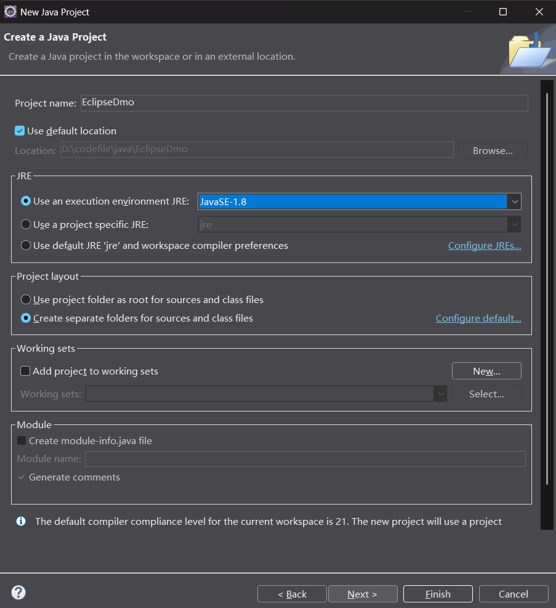Click the Module name field

(305, 459)
